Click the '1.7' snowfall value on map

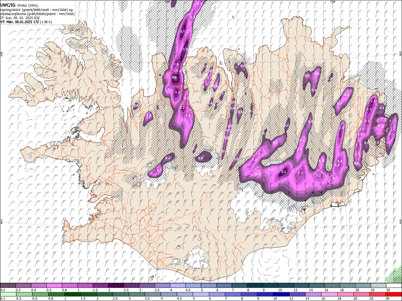coord(300,173)
